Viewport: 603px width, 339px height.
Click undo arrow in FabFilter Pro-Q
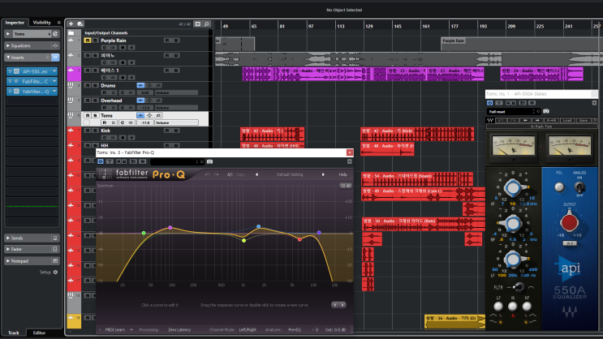click(207, 174)
